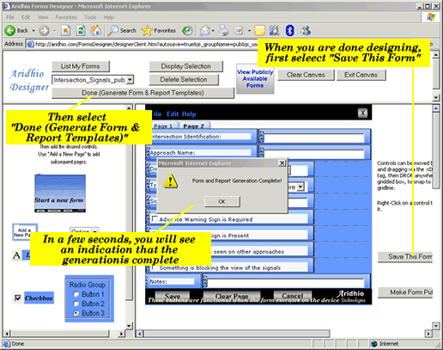This screenshot has width=443, height=350.
Task: Open the form's blue Edit menu
Action: (x=173, y=114)
